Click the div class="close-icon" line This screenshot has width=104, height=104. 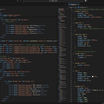pos(15,72)
